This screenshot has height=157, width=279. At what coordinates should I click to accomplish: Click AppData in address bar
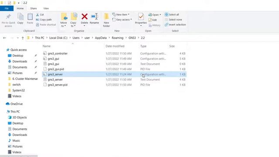coord(101,38)
